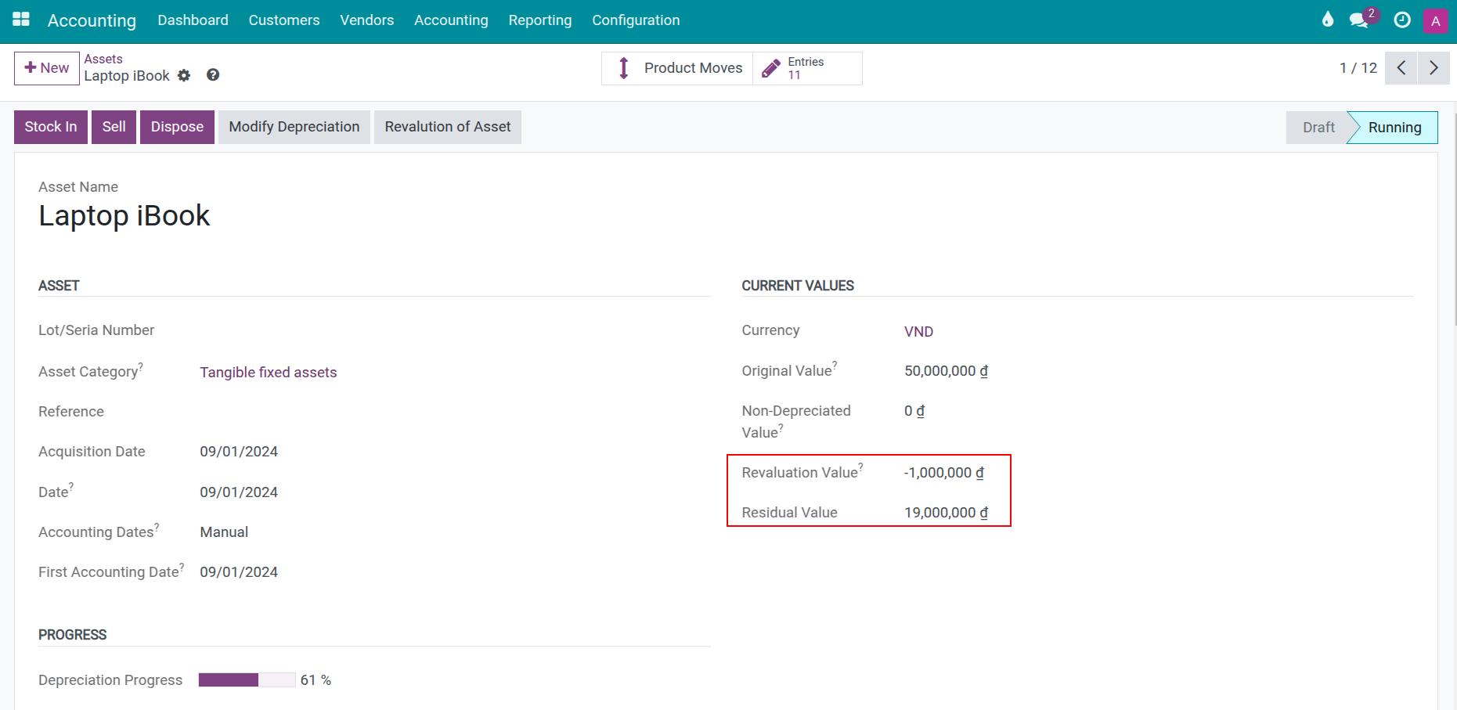Click the 1 / 12 pager counter

1358,68
